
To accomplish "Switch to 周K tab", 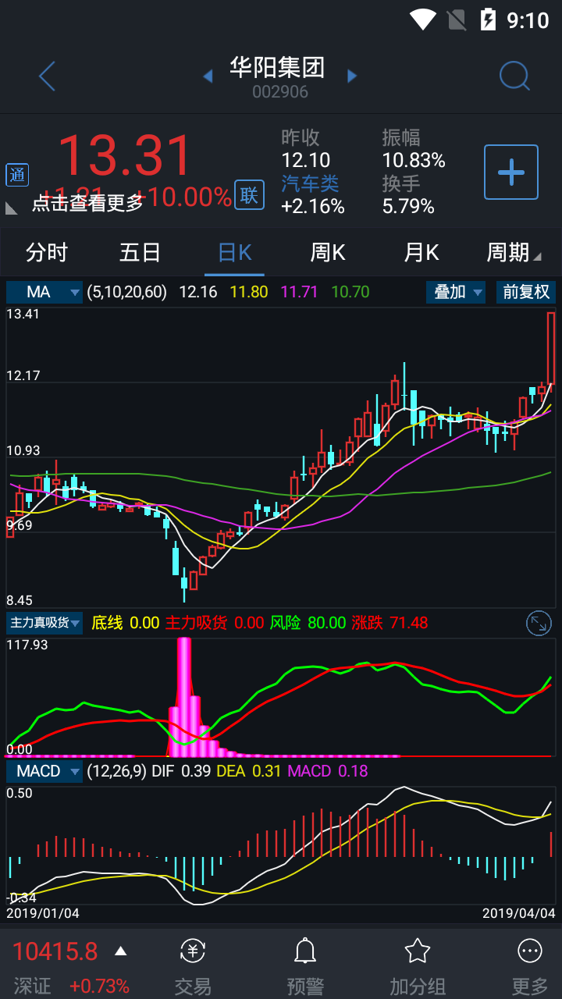I will [328, 252].
